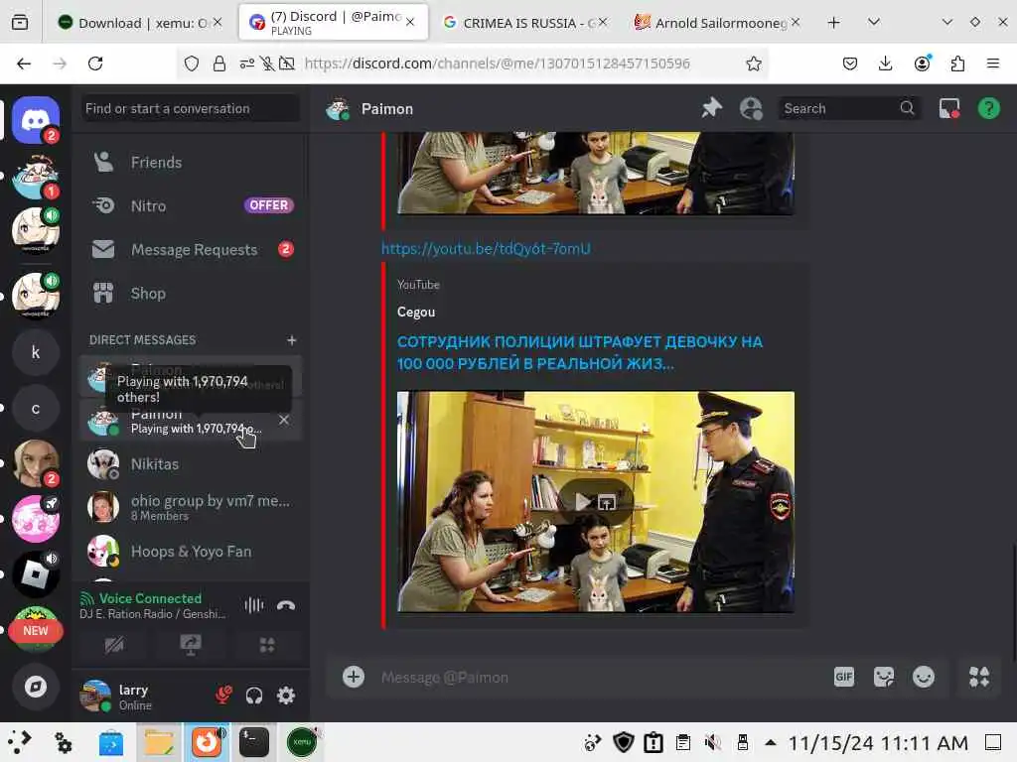The height and width of the screenshot is (762, 1017).
Task: Open Hoops & Yoyo Fan conversation
Action: click(x=191, y=552)
